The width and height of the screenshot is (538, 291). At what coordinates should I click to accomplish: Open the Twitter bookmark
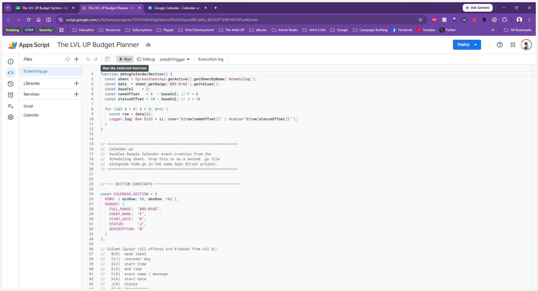447,30
